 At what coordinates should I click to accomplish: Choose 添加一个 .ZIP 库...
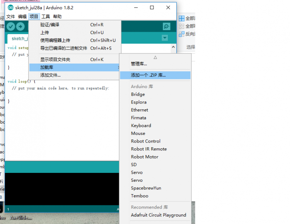point(155,75)
